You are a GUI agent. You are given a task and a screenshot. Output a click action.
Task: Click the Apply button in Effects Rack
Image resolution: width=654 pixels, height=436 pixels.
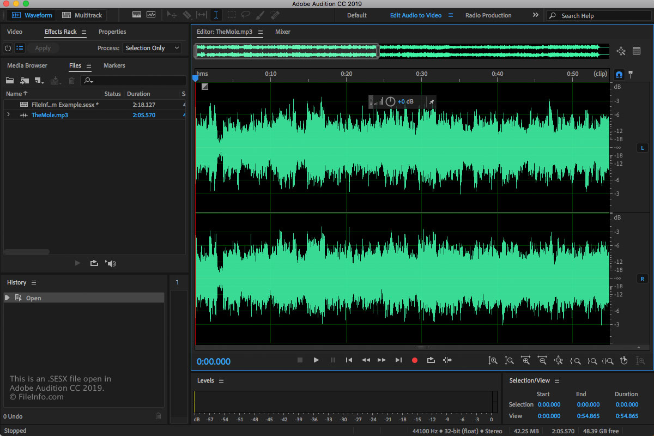coord(43,48)
